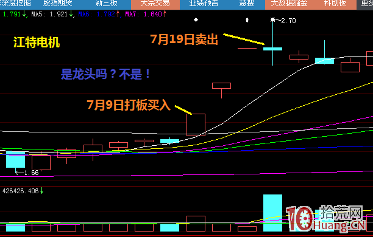This screenshot has height=237, width=373.
Task: Select the 业绩预告 tab
Action: (204, 3)
